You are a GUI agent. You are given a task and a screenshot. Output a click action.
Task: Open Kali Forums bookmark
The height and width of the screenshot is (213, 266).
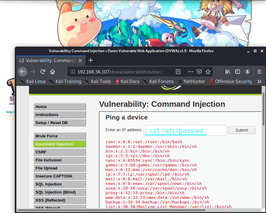tap(158, 81)
